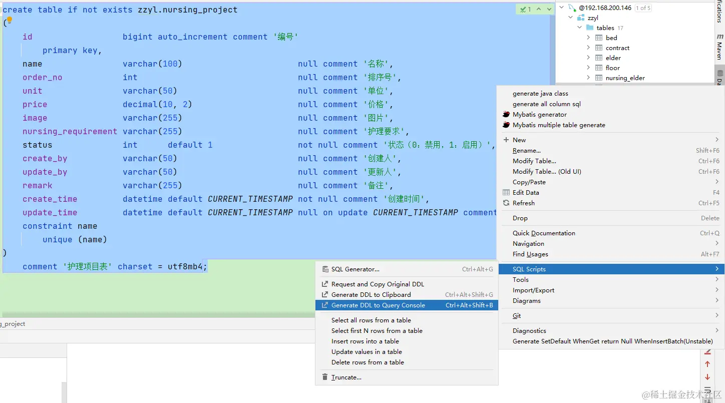Click the Generate DDL to Clipboard icon
725x403 pixels.
click(x=325, y=295)
